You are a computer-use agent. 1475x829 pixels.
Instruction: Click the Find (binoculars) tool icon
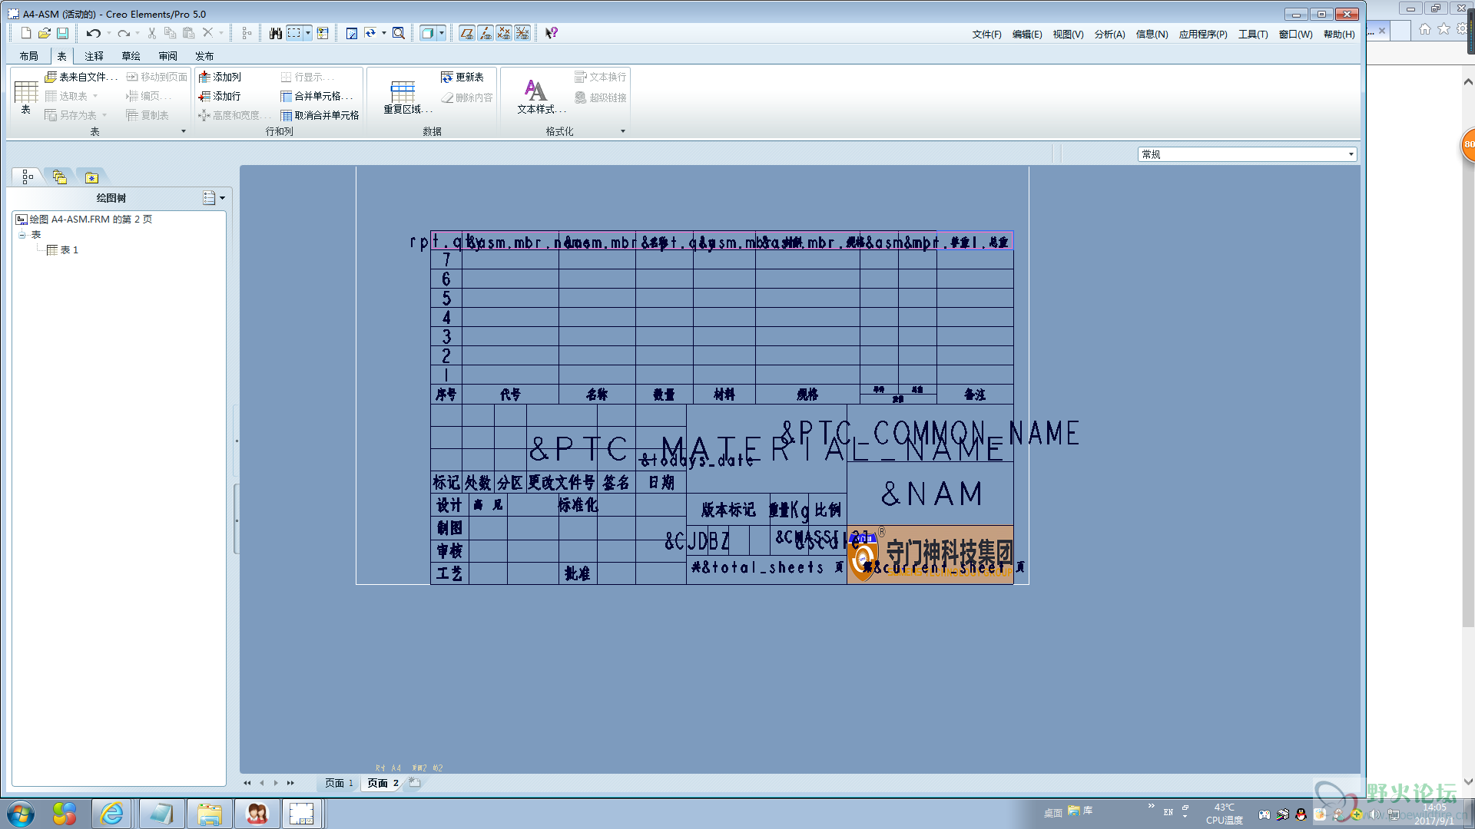[x=275, y=33]
